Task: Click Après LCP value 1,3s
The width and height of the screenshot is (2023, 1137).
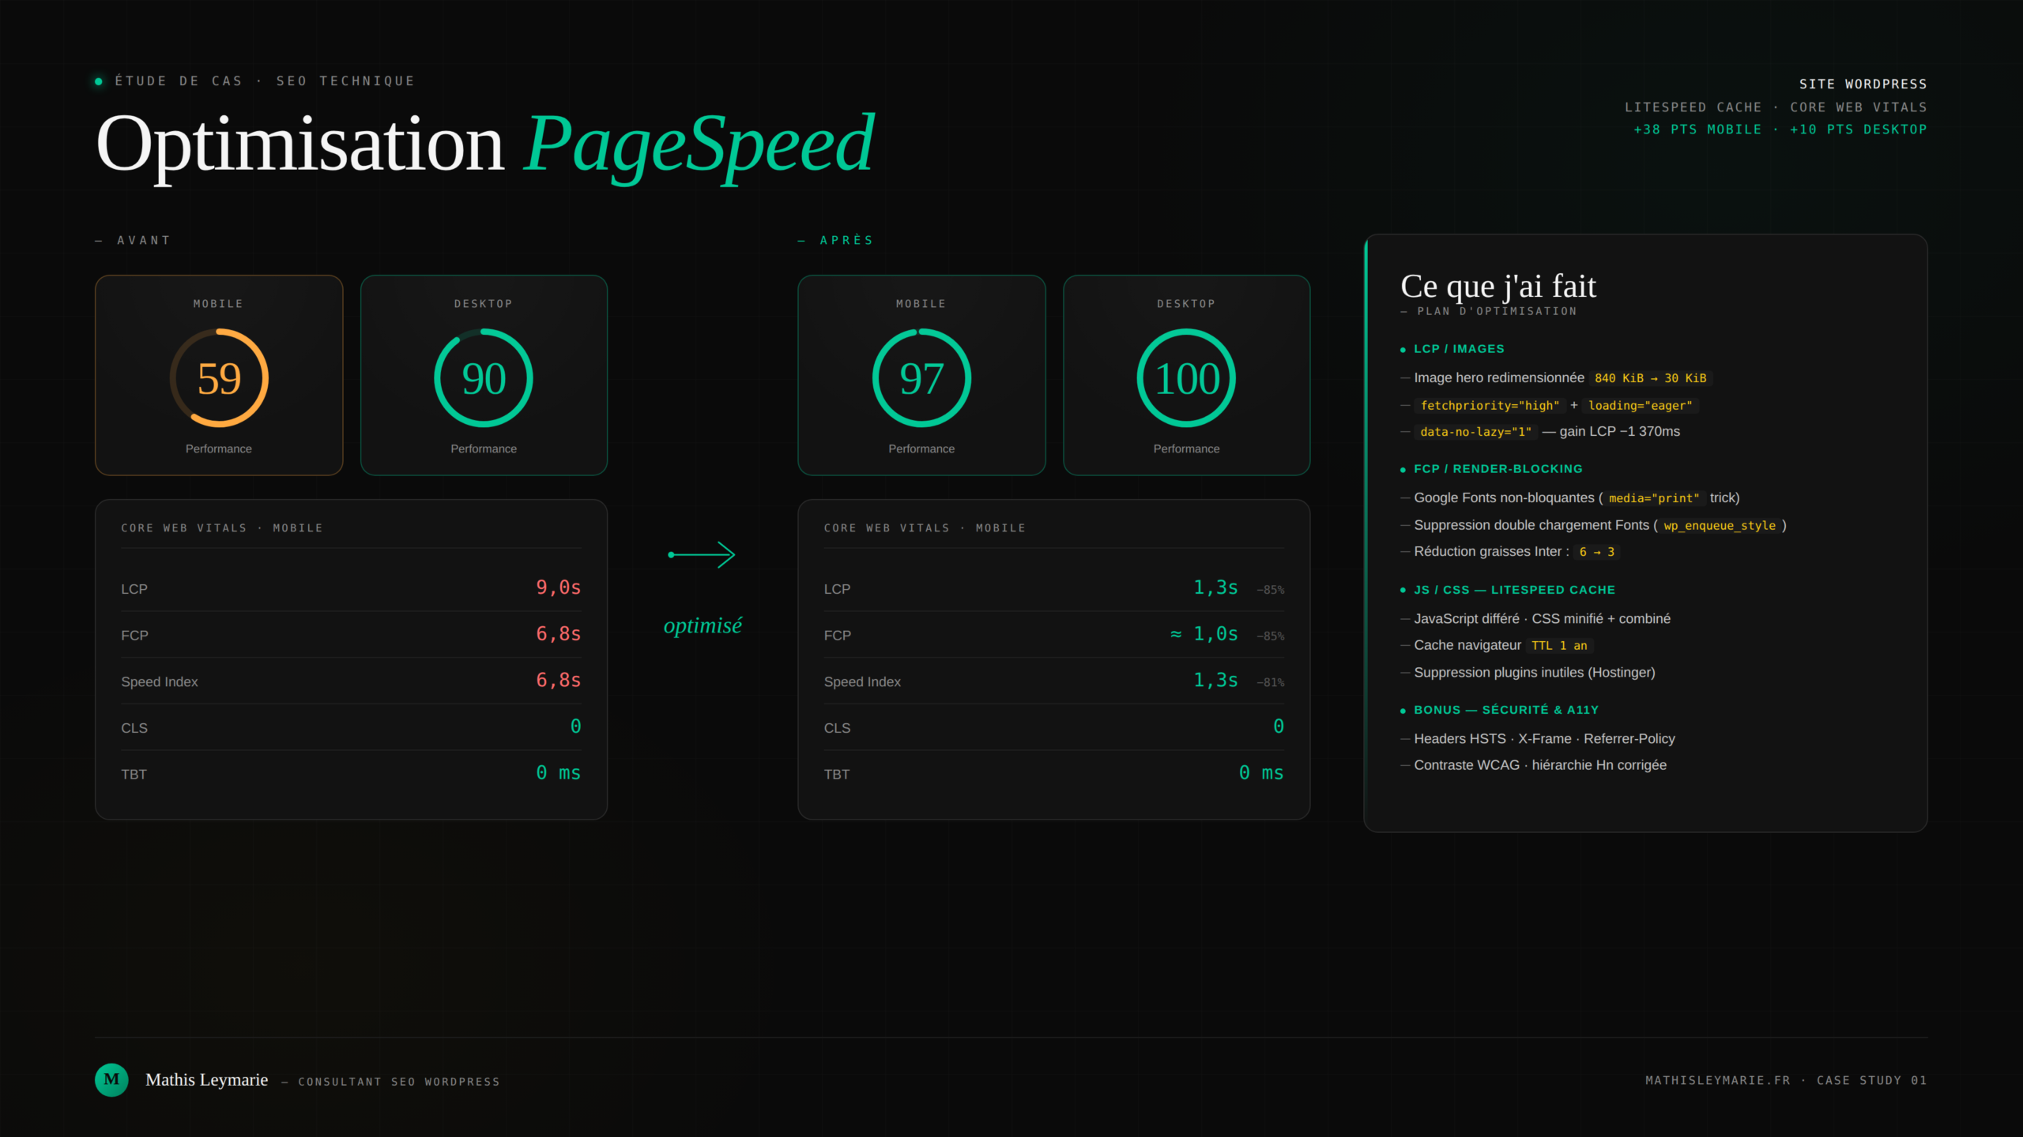Action: pos(1215,587)
